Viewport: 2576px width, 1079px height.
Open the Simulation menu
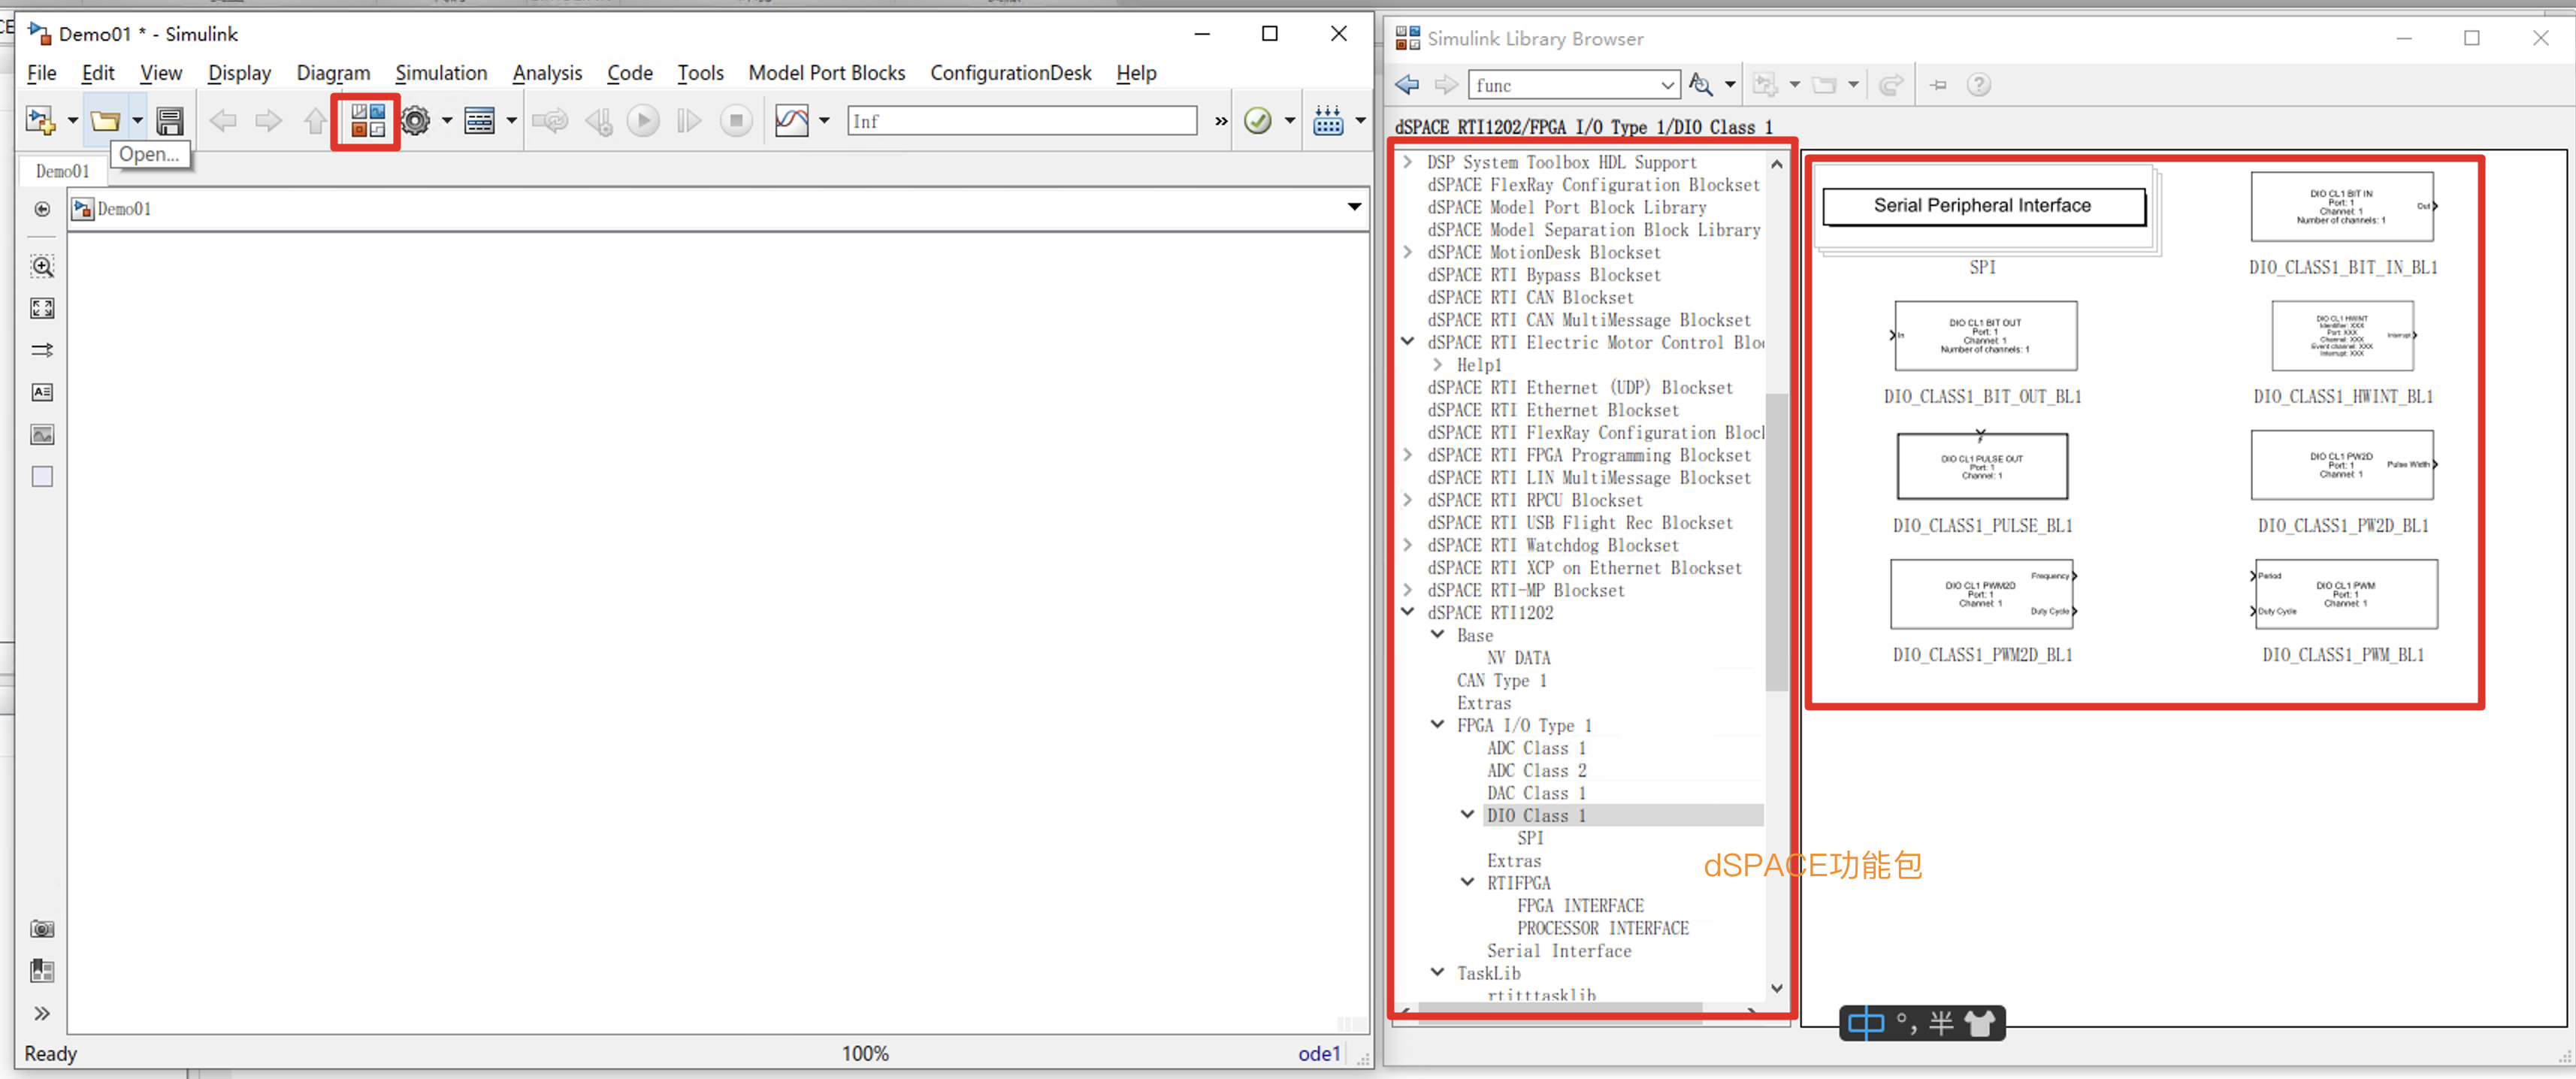coord(441,73)
